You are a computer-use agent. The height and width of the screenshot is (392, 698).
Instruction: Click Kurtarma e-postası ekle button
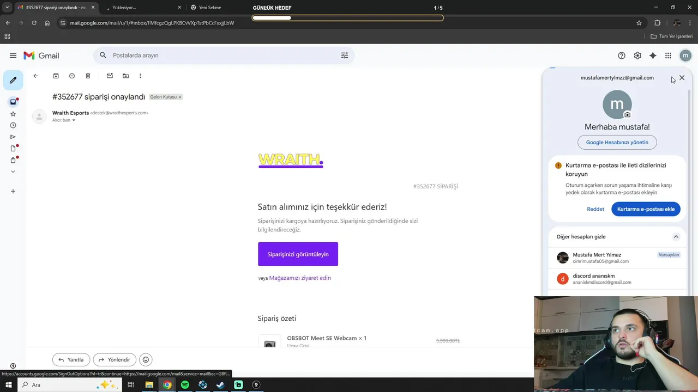pyautogui.click(x=646, y=209)
